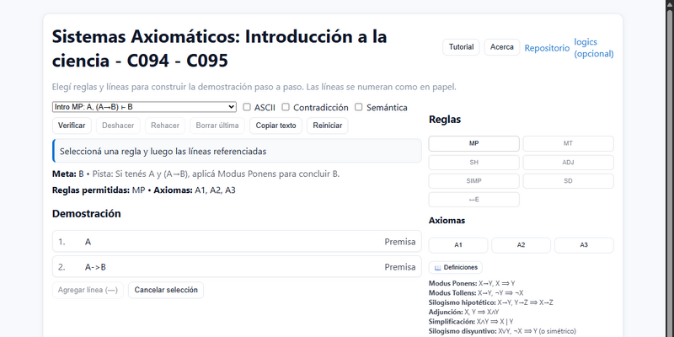Viewport: 674px width, 337px height.
Task: Open the Acerca section
Action: coord(502,47)
